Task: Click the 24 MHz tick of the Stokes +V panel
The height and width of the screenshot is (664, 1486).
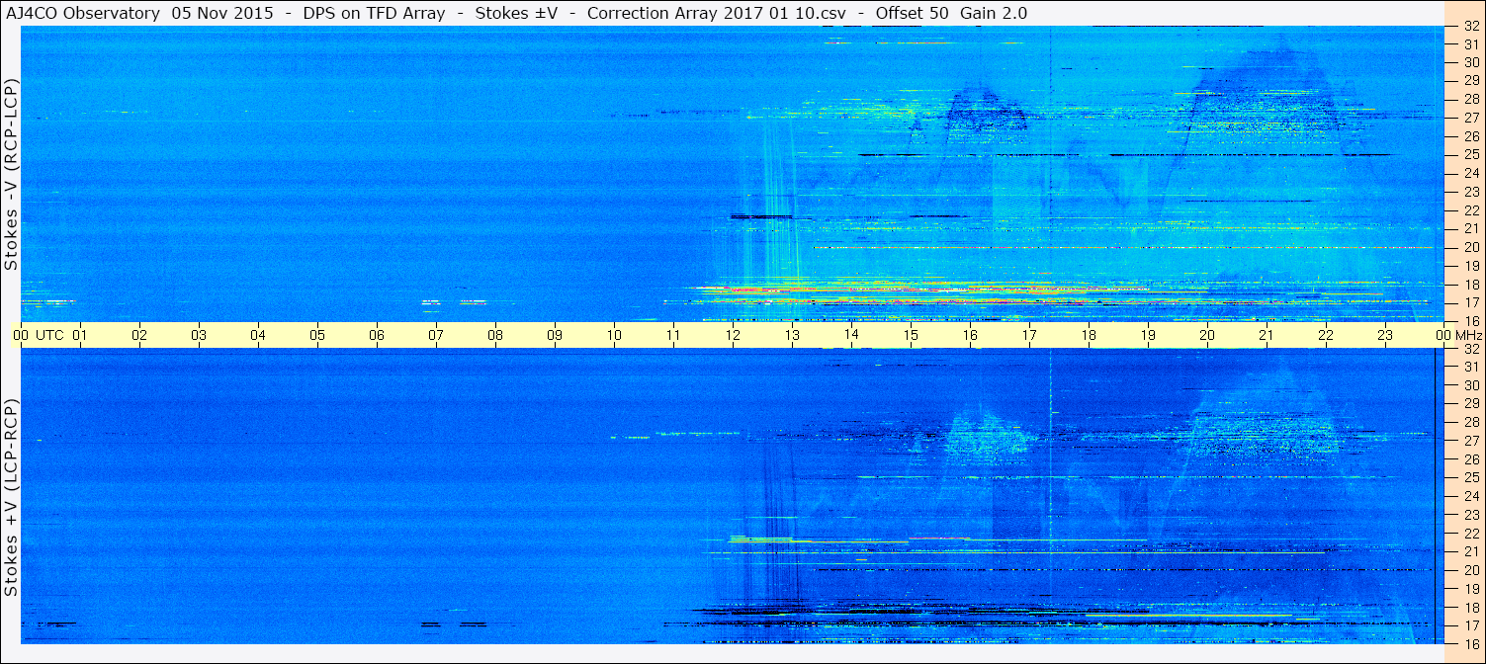Action: point(1470,496)
